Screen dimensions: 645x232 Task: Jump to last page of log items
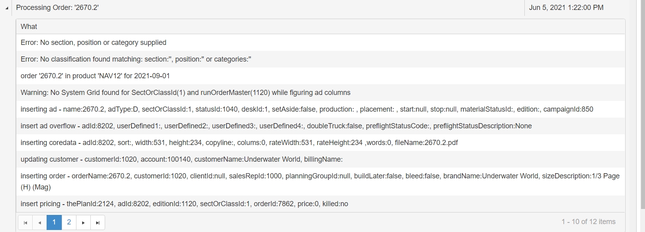tap(98, 222)
